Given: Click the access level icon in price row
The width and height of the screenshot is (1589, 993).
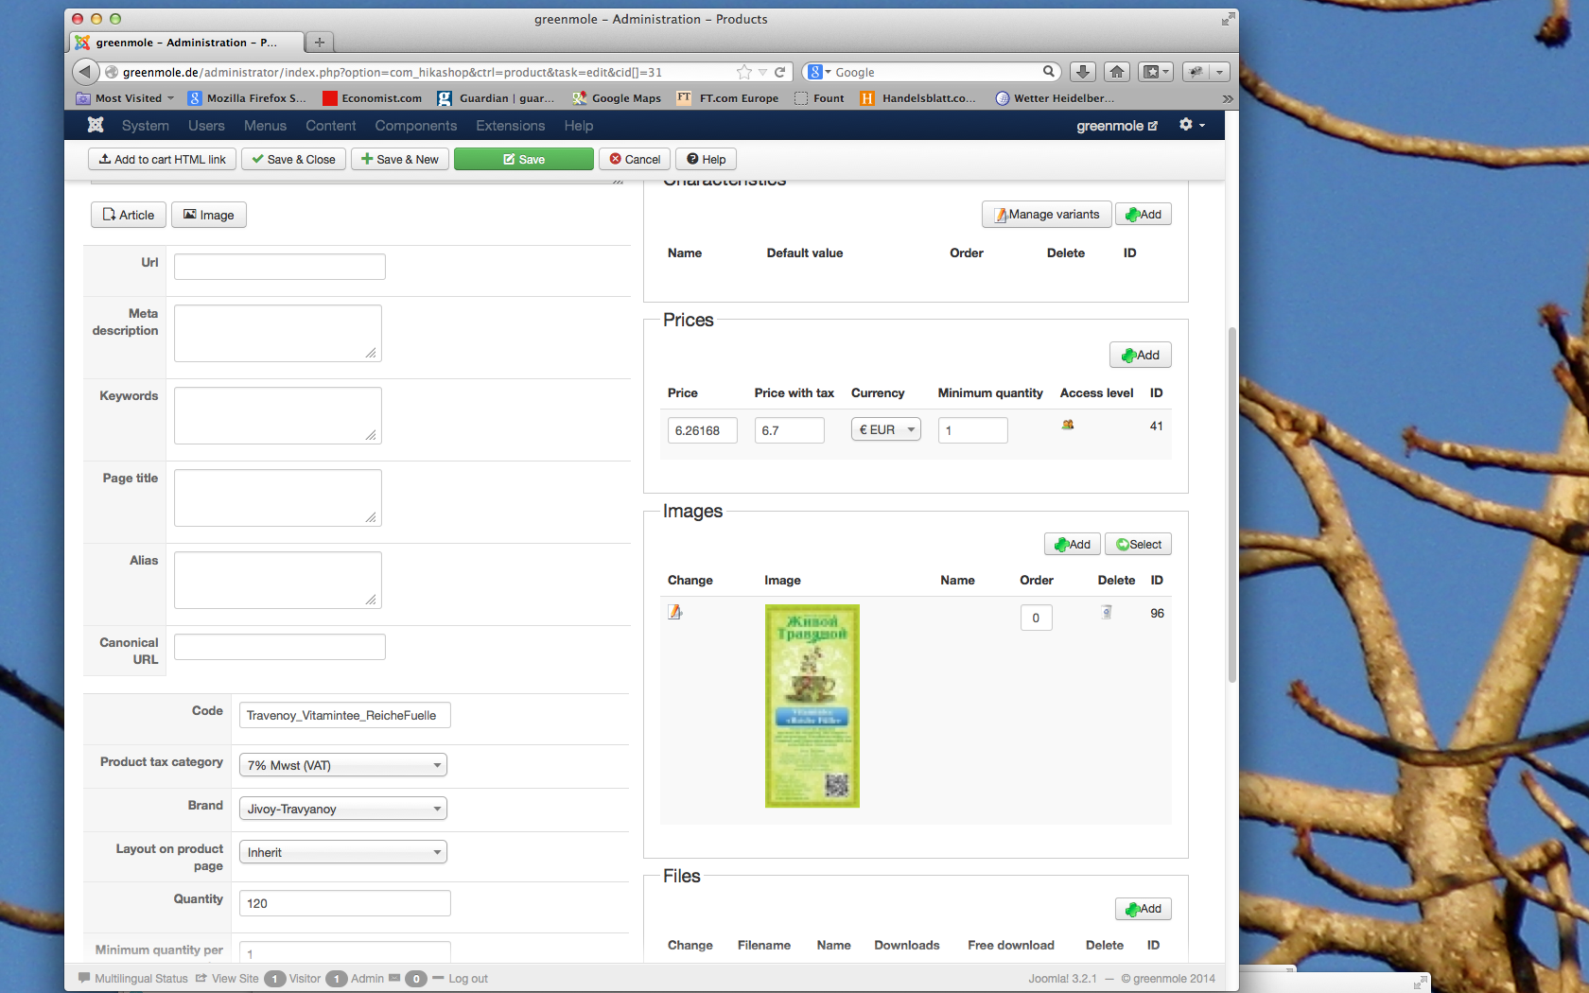Looking at the screenshot, I should pyautogui.click(x=1068, y=426).
